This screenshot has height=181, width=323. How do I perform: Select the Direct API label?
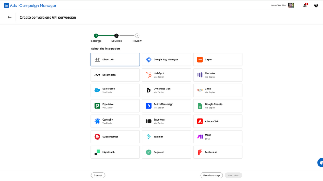(x=108, y=59)
